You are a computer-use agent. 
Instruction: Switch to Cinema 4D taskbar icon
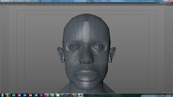coord(81,95)
